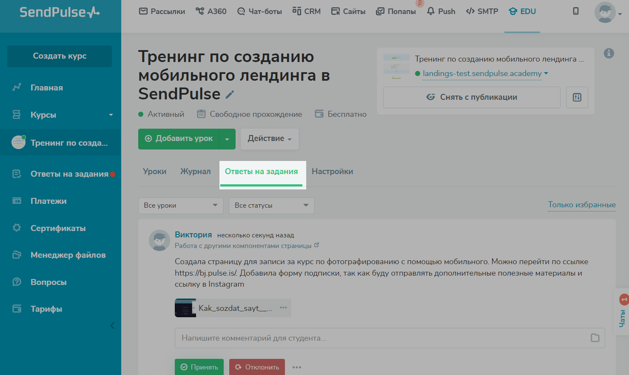Toggle the Только избранные filter

coord(581,205)
